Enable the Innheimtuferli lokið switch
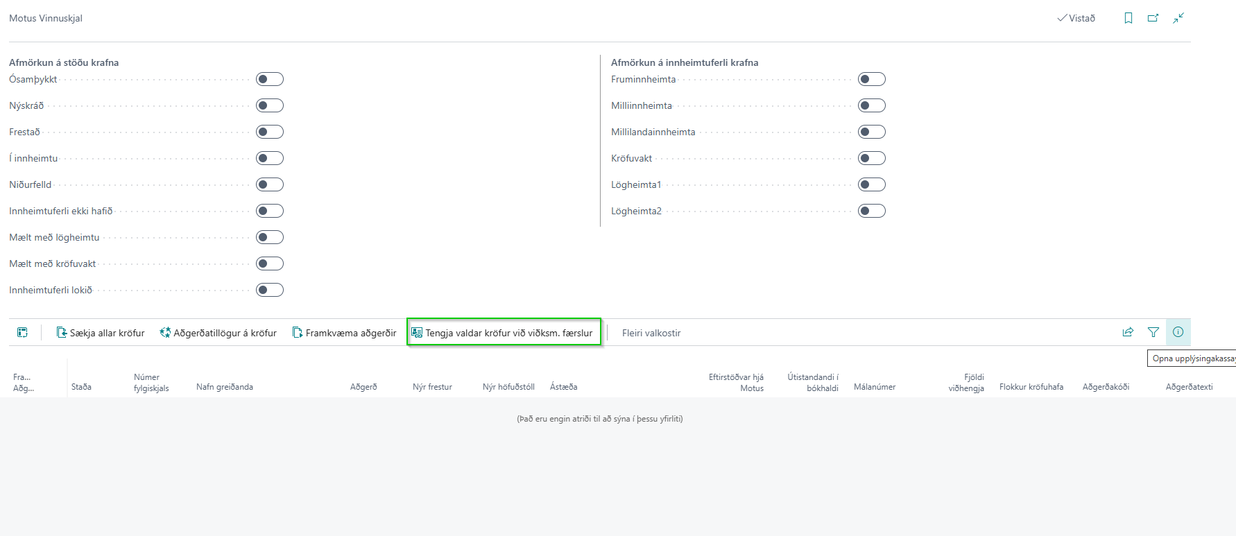Viewport: 1236px width, 536px height. (269, 290)
